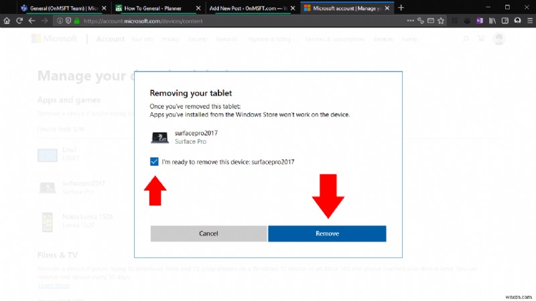Bookmark this page with the star icon
The width and height of the screenshot is (536, 301).
[441, 21]
